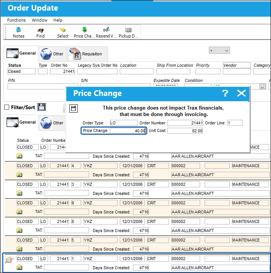Open the dropdown arrow beside Condition field
271x273 pixels.
(262, 87)
